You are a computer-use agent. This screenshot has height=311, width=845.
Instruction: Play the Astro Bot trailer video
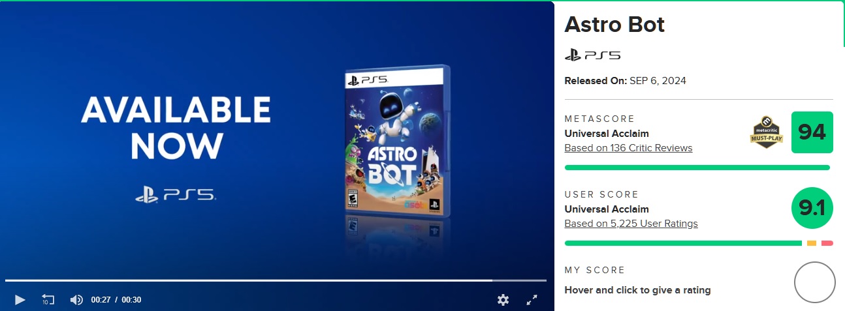20,300
